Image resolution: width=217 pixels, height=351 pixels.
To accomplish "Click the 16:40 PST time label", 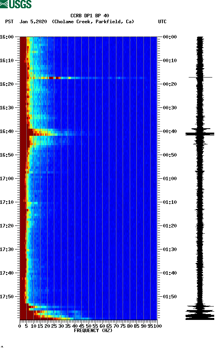I will (7, 131).
